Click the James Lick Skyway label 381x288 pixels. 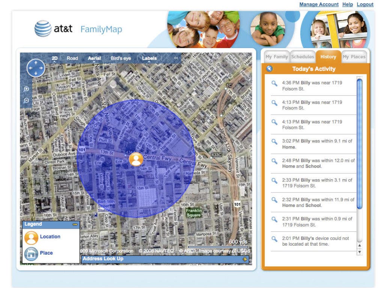click(226, 150)
